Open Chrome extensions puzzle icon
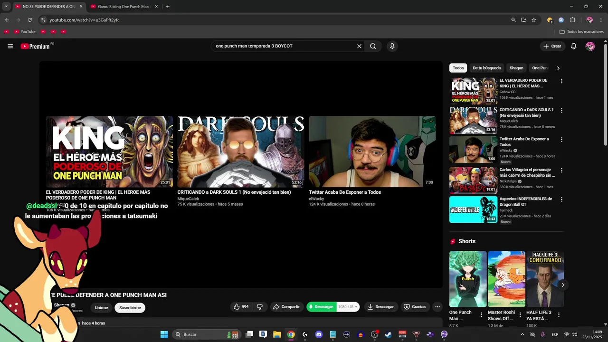The height and width of the screenshot is (342, 608). click(x=572, y=20)
